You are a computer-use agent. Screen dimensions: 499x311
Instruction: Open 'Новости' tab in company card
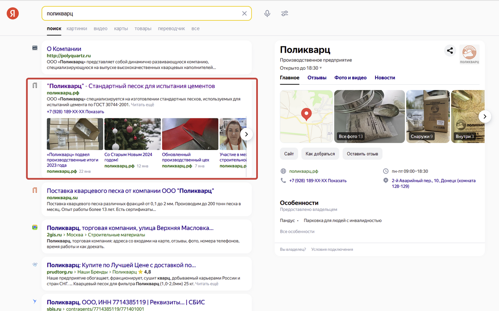tap(385, 78)
